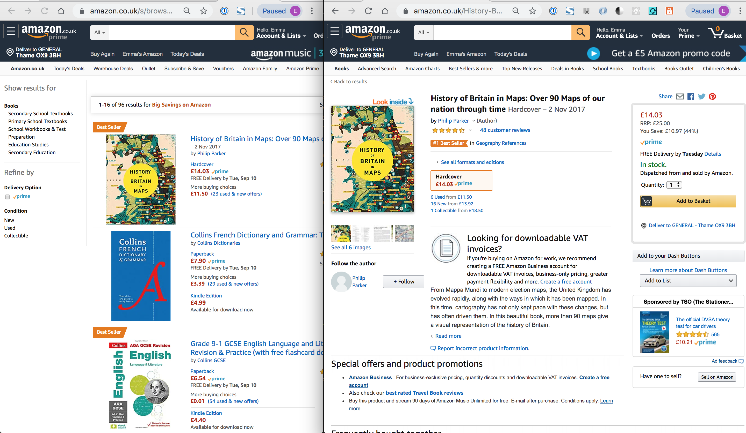Share the book on Pinterest

click(712, 96)
